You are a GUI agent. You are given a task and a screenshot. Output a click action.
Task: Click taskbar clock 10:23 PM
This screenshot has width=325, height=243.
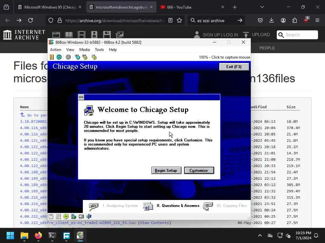(x=303, y=235)
